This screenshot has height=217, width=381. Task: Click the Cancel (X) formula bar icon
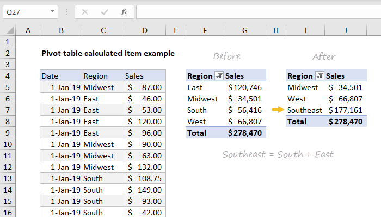85,12
